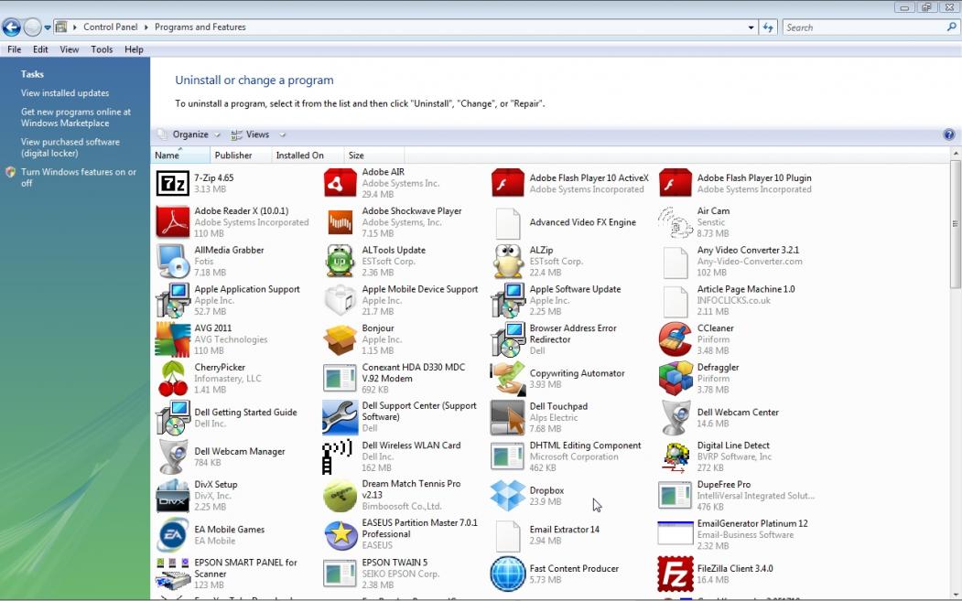Viewport: 962px width, 601px height.
Task: Select the Adobe Flash Player 10 Plugin icon
Action: point(676,183)
